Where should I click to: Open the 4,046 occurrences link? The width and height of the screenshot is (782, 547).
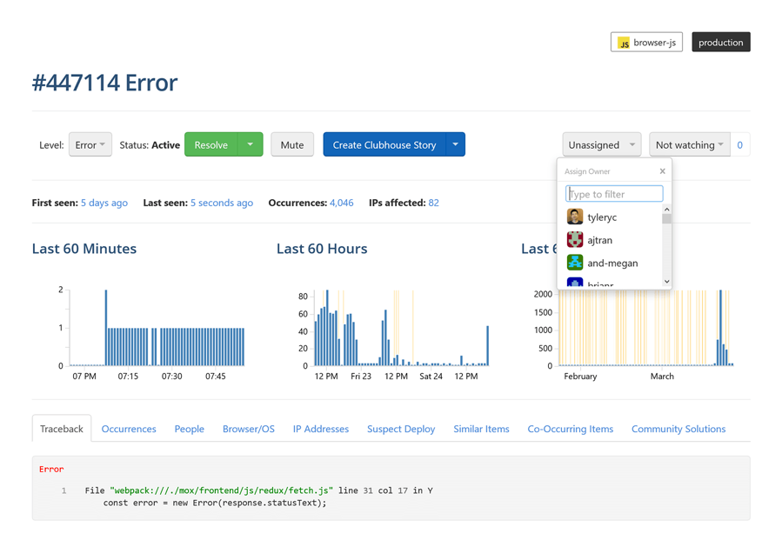pos(341,203)
